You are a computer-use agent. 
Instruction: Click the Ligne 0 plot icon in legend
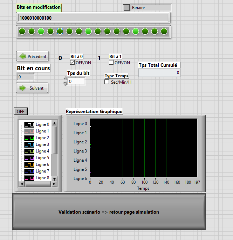coord(29,125)
